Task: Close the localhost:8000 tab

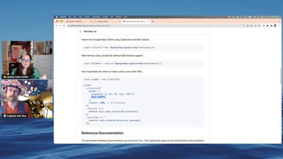Action: coord(119,22)
